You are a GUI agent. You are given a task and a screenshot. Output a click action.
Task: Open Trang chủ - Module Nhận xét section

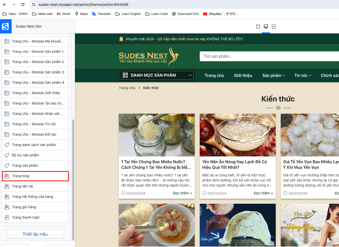point(35,114)
